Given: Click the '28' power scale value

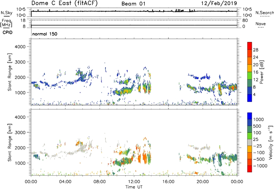Looking at the screenshot, I should click(256, 50).
